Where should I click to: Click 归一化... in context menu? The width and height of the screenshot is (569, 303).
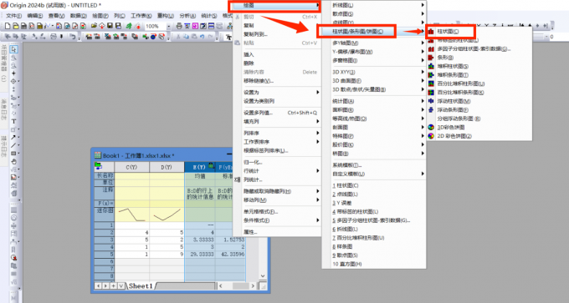[x=253, y=162]
